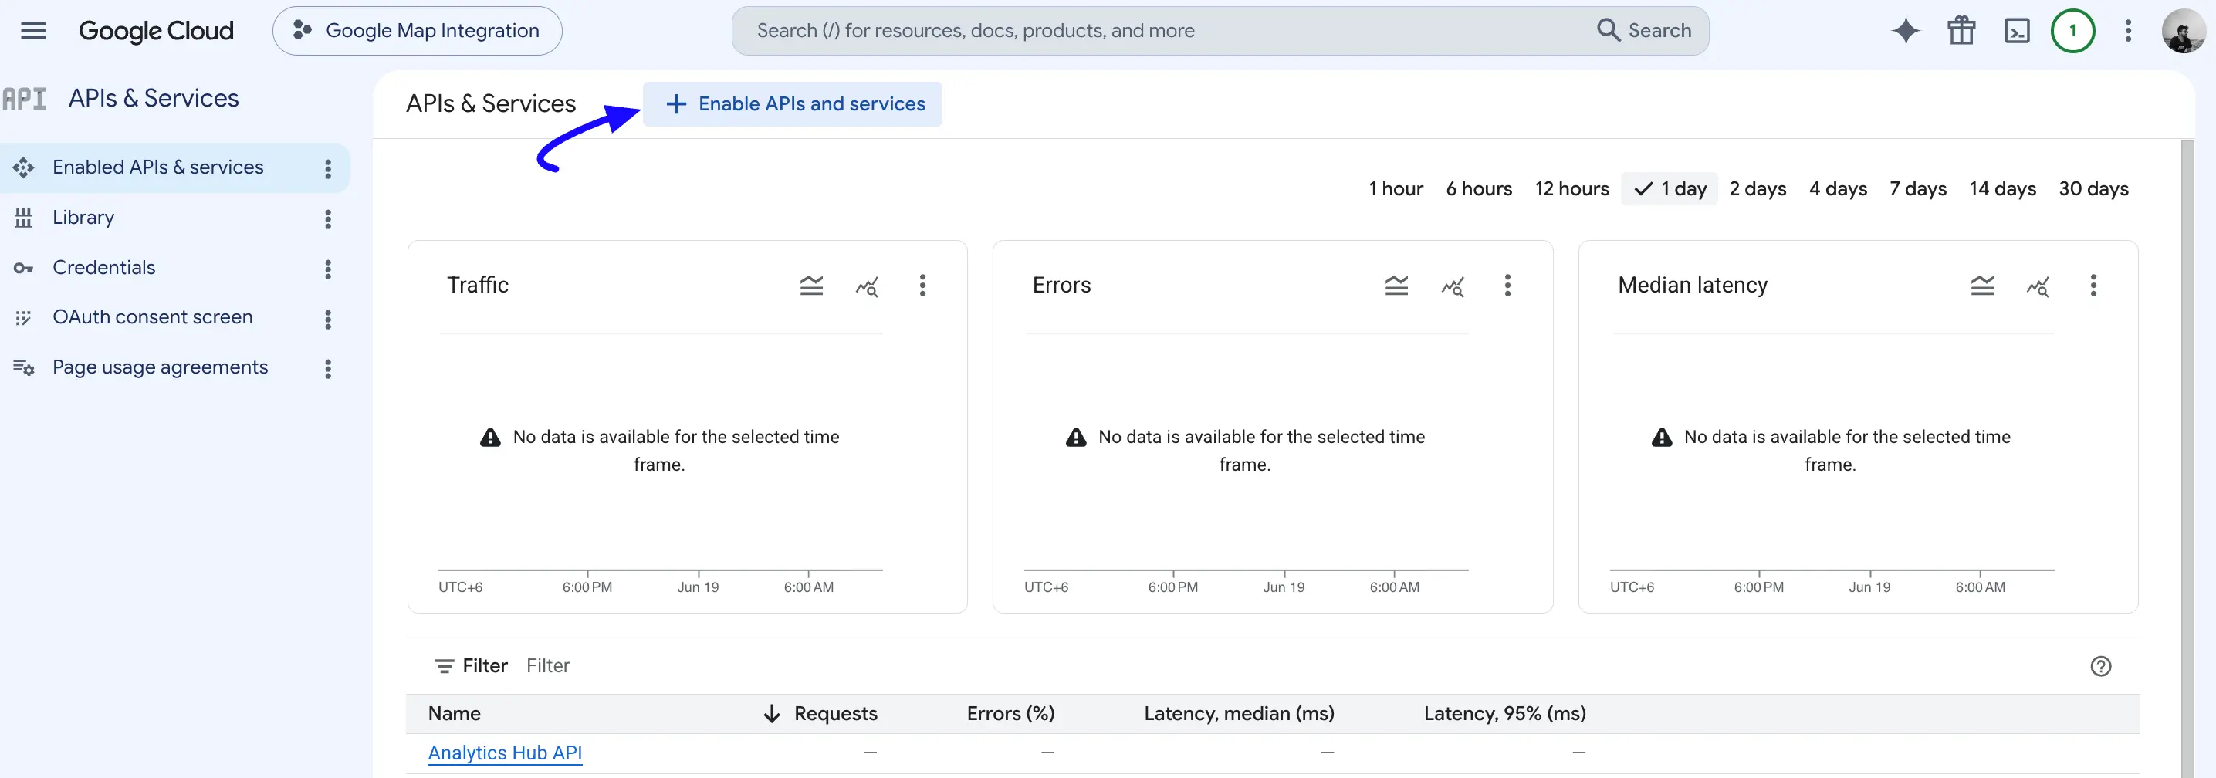Image resolution: width=2216 pixels, height=778 pixels.
Task: Click the Credentials key icon
Action: [x=23, y=269]
